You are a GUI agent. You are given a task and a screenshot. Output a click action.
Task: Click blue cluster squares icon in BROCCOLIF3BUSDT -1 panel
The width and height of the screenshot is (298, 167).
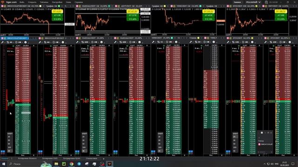(x=3, y=152)
